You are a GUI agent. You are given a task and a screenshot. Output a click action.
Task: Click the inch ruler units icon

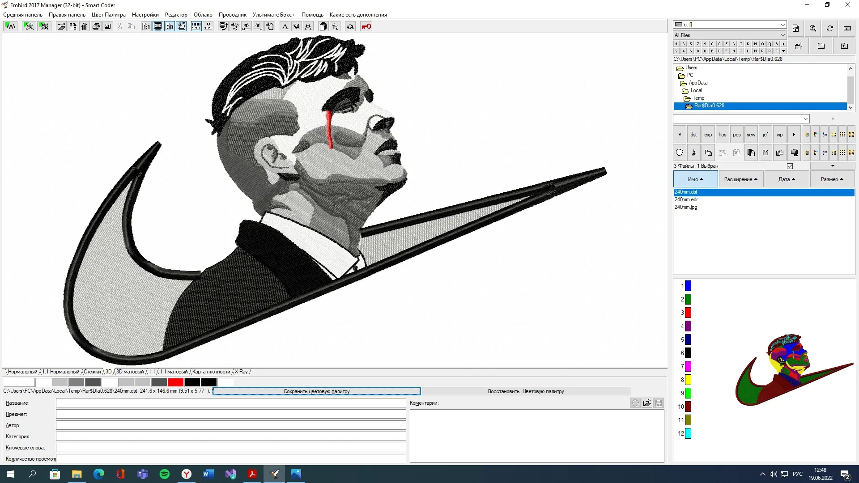click(x=208, y=26)
